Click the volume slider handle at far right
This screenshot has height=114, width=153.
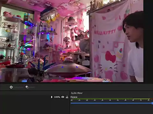point(152,103)
